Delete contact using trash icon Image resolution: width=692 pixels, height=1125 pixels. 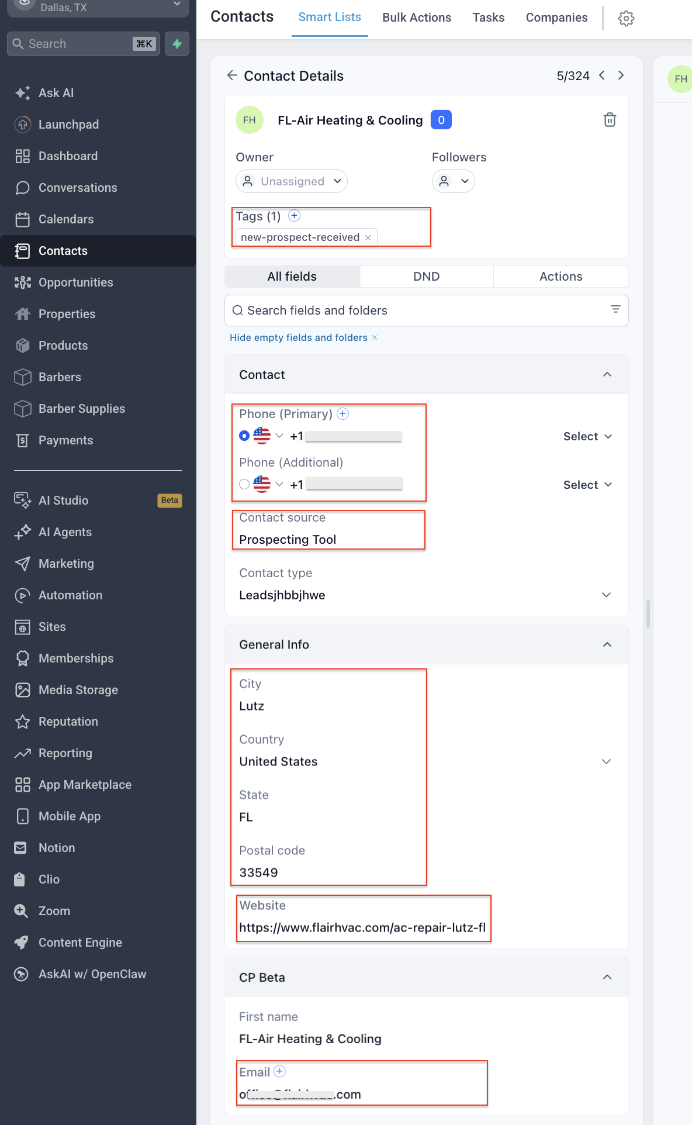click(610, 120)
